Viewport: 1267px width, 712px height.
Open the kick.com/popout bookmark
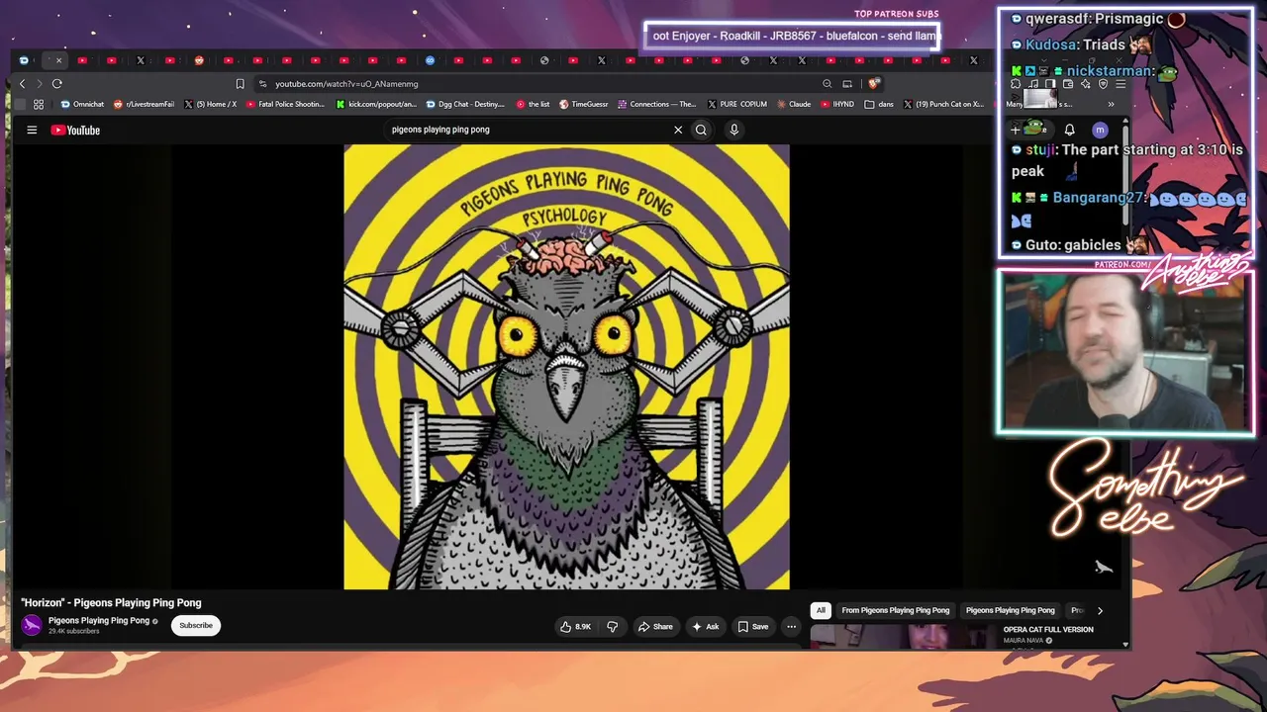[376, 104]
